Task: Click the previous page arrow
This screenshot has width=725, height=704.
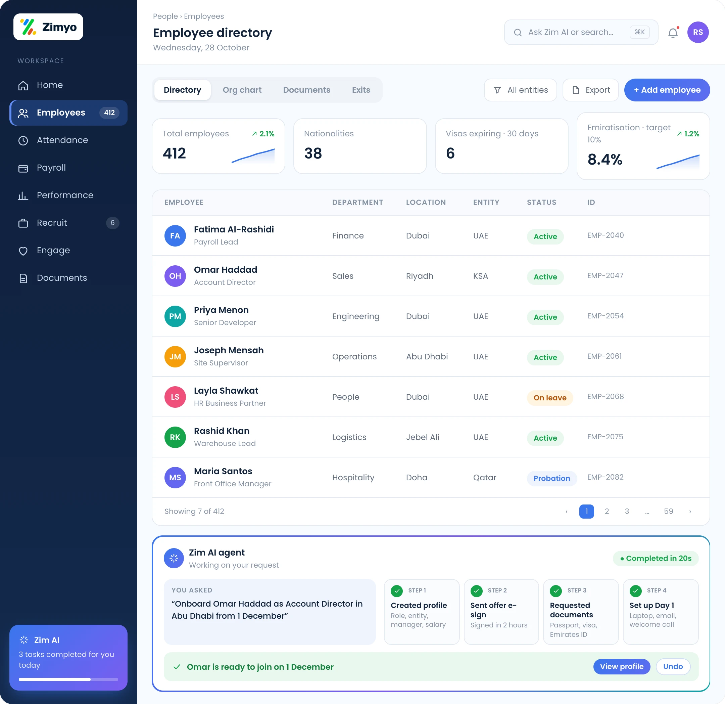Action: 566,512
